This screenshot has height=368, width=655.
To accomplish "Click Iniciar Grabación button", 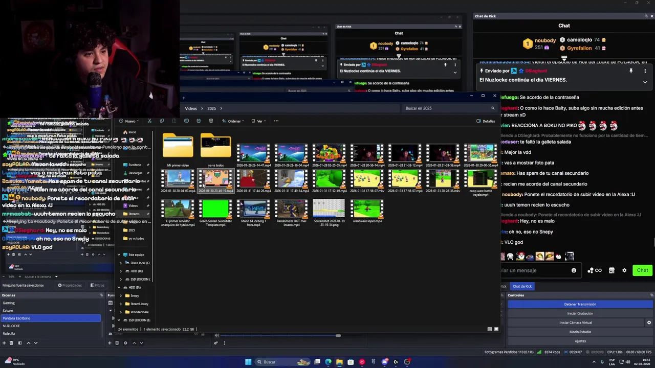I will 580,313.
